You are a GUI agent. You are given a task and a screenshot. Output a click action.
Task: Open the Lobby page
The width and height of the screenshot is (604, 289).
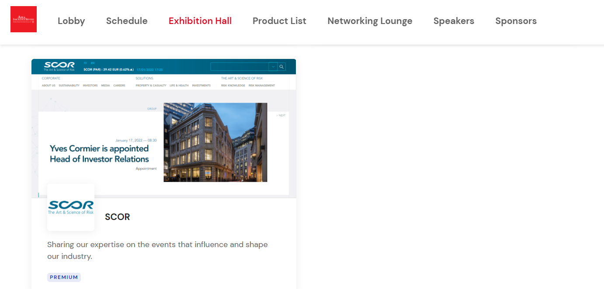[x=71, y=21]
